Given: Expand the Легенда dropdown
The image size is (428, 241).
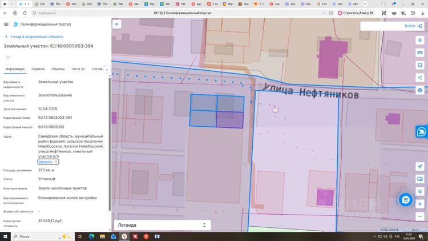Looking at the screenshot, I should tap(162, 225).
